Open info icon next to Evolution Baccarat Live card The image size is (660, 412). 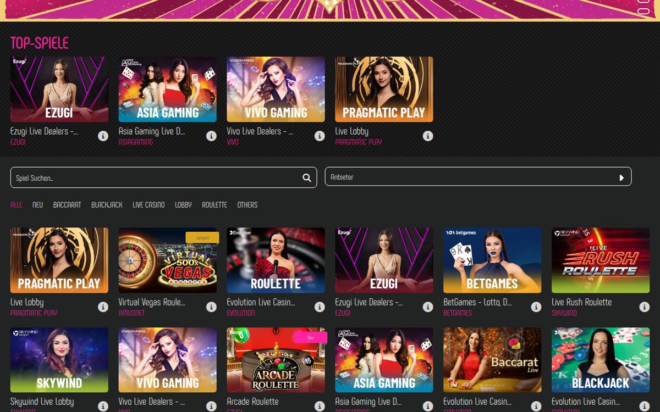[536, 406]
